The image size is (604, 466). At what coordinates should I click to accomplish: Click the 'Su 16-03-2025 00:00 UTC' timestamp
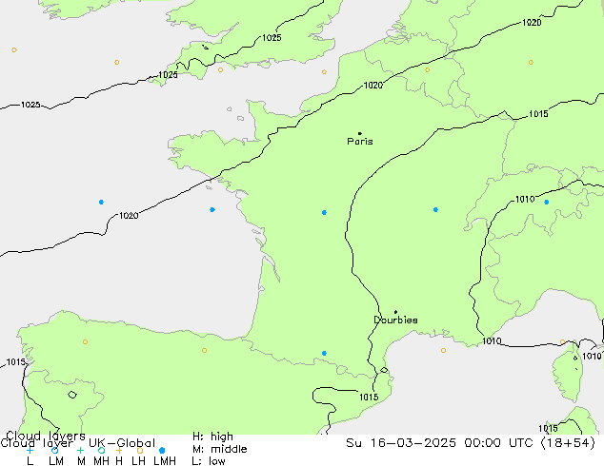pyautogui.click(x=441, y=443)
